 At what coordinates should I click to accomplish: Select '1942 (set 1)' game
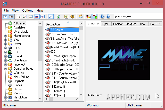(x=57, y=87)
